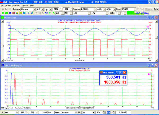Open the Point 25000 dropdown

click(135, 9)
